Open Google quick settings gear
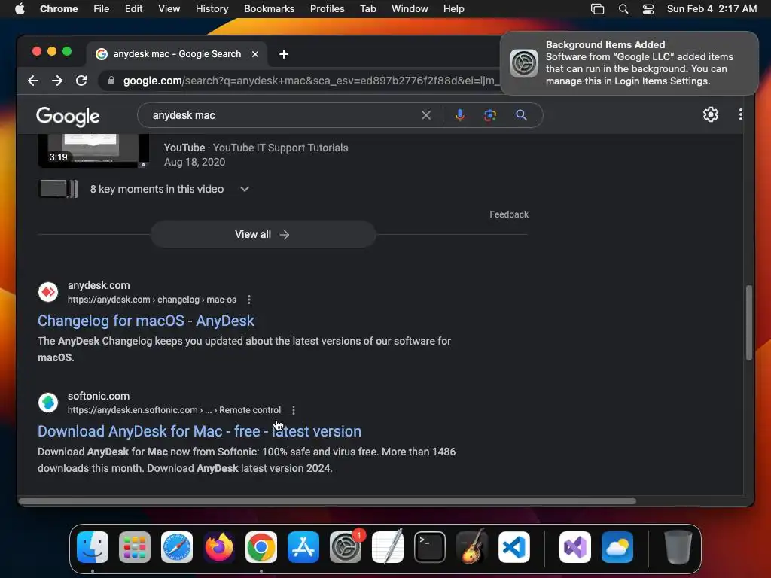This screenshot has height=578, width=771. 711,114
